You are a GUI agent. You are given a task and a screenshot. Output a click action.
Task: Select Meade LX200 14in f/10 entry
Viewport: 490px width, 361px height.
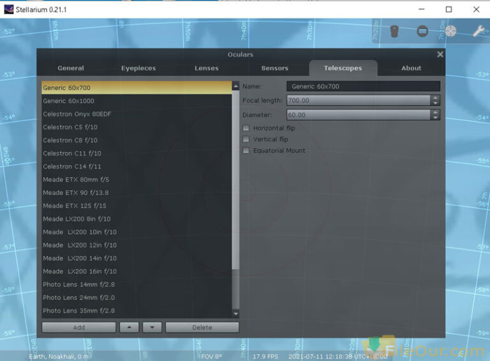pos(137,258)
